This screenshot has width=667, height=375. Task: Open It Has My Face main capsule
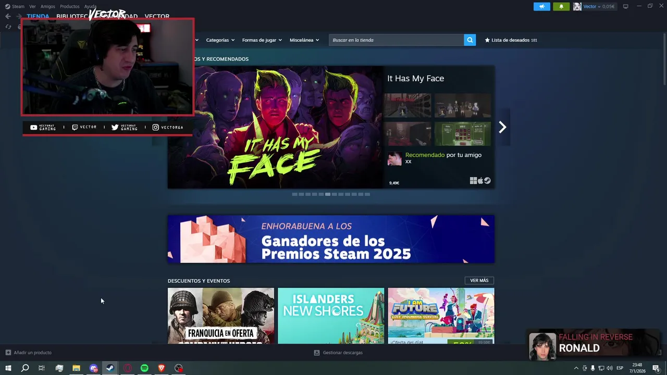point(275,127)
